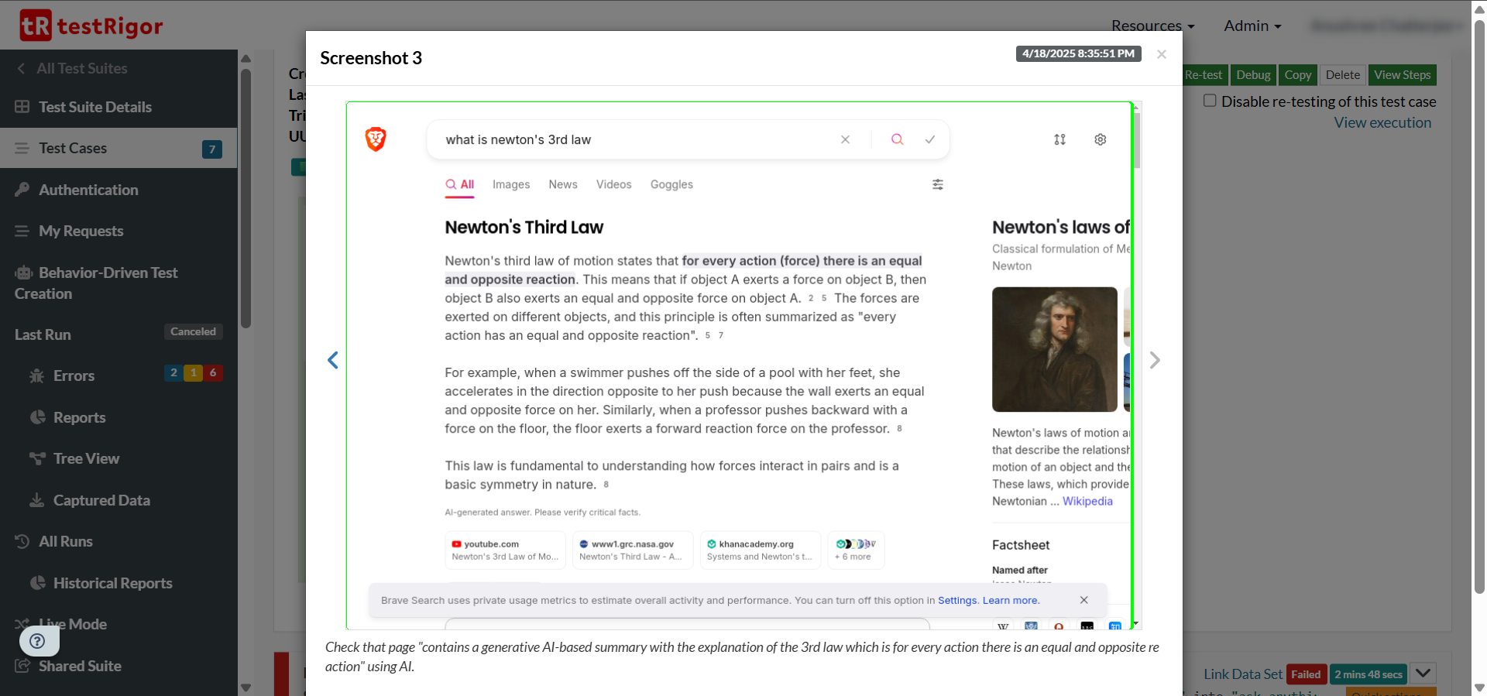The width and height of the screenshot is (1487, 696).
Task: Go to Historical Reports in sidebar
Action: (x=112, y=583)
